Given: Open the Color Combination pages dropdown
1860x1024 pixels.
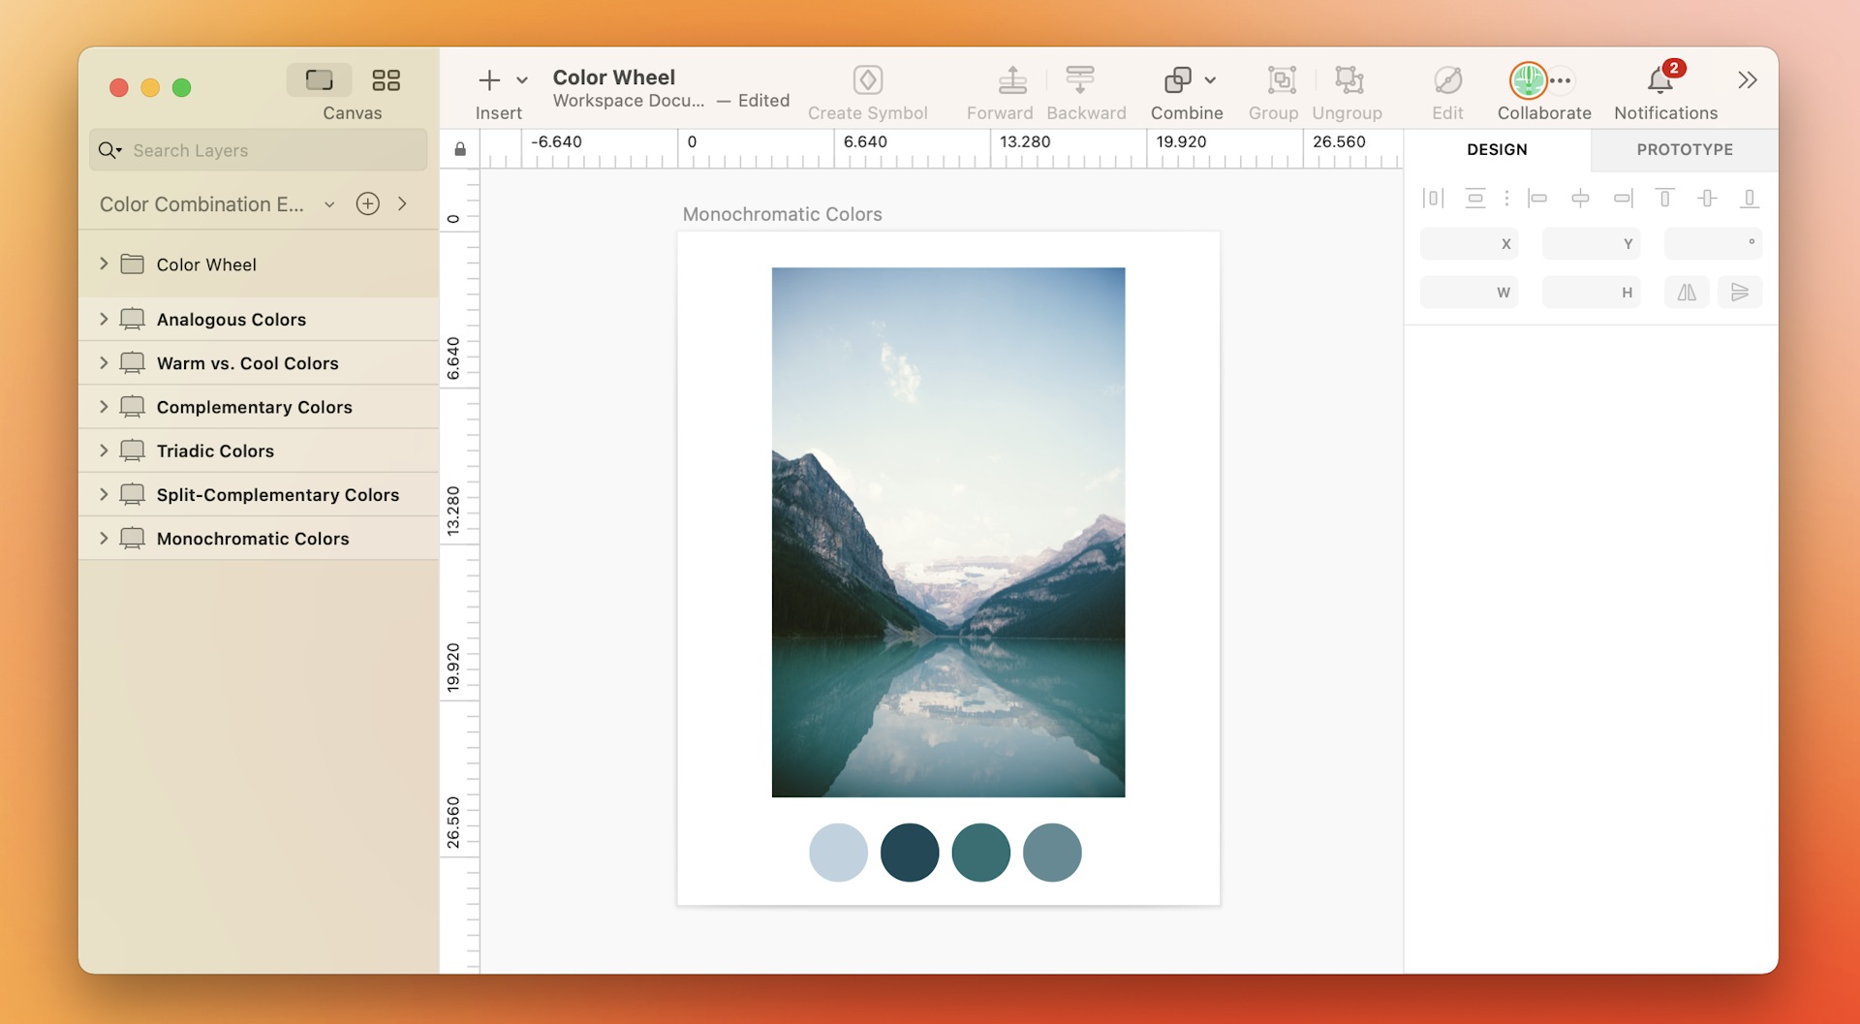Looking at the screenshot, I should tap(329, 204).
